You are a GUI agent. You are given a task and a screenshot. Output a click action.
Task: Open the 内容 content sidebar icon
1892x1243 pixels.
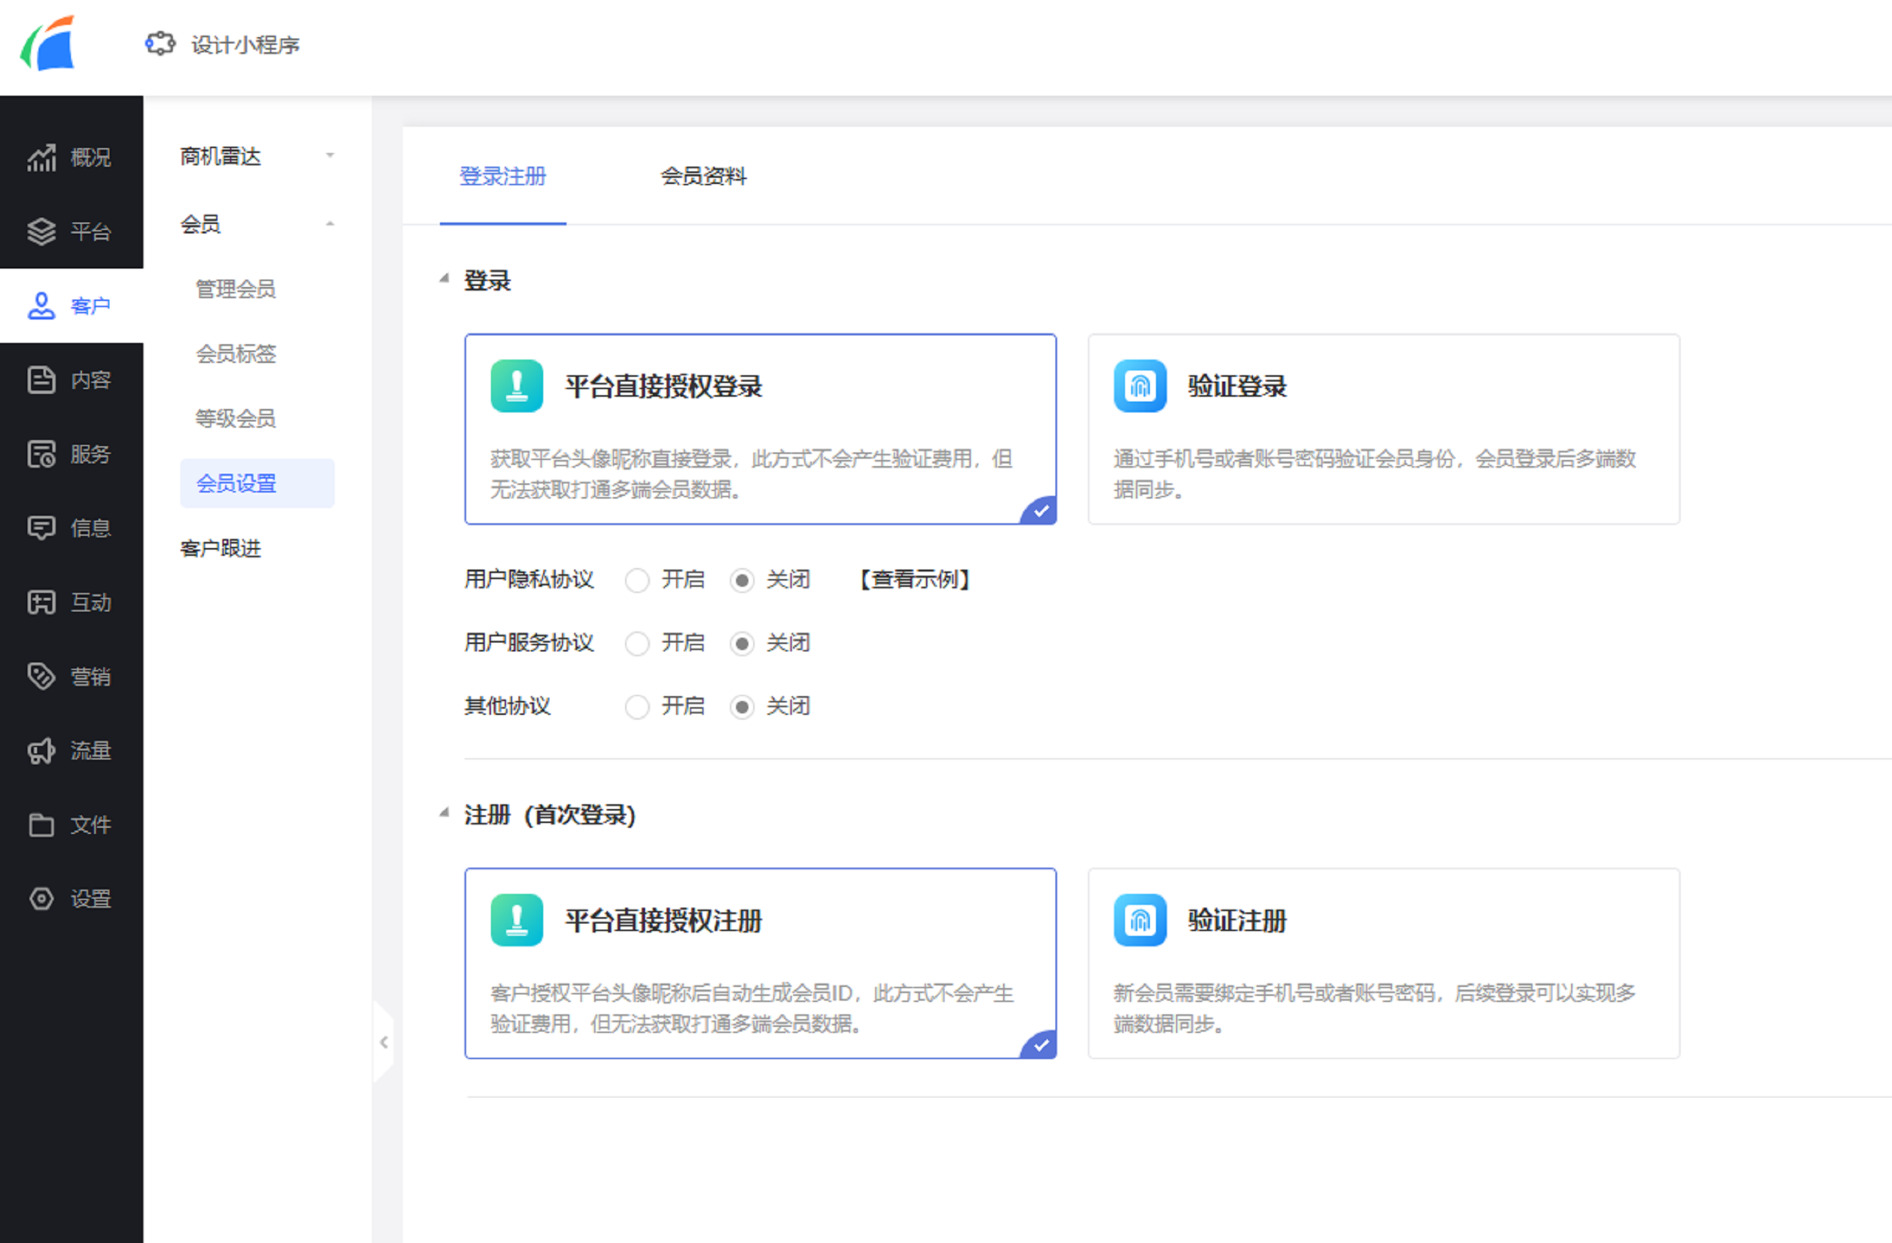click(41, 380)
